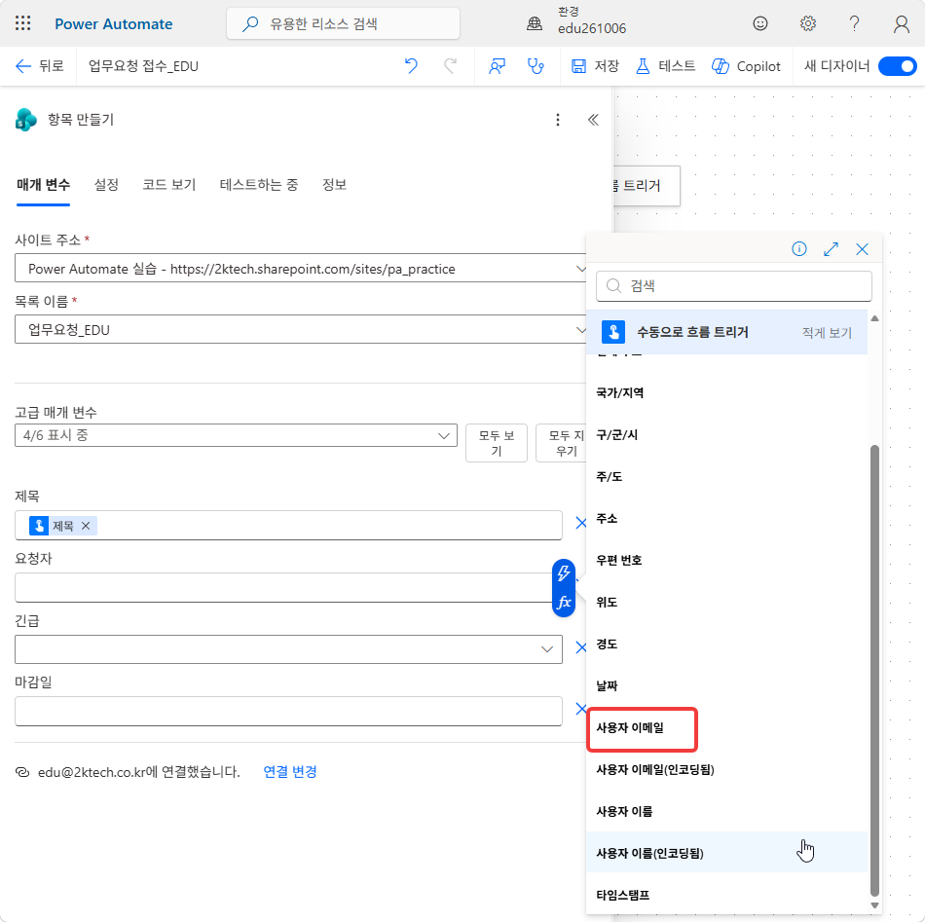This screenshot has height=922, width=925.
Task: Remove the 제목 token from the field
Action: pyautogui.click(x=86, y=526)
